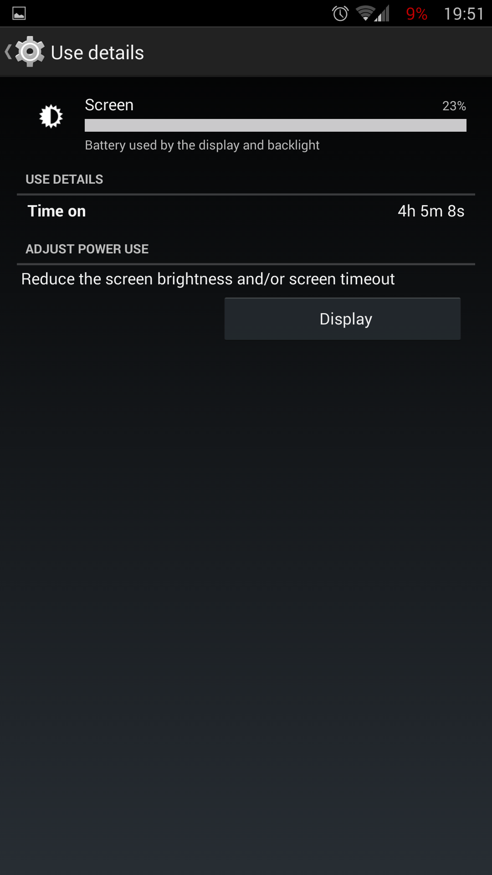Tap the settings gear icon
The width and height of the screenshot is (492, 875).
30,51
